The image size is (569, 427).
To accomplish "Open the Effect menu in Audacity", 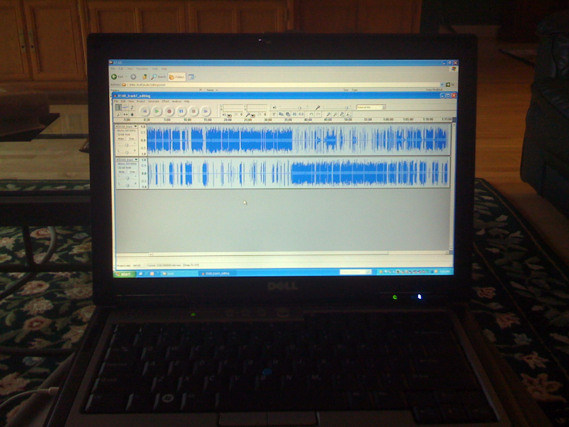I will tap(165, 101).
